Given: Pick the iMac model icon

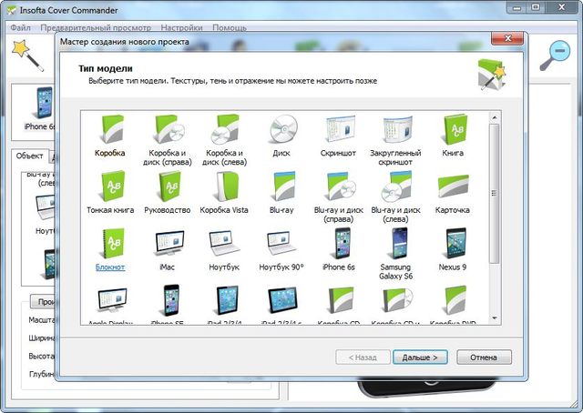Looking at the screenshot, I should [169, 243].
